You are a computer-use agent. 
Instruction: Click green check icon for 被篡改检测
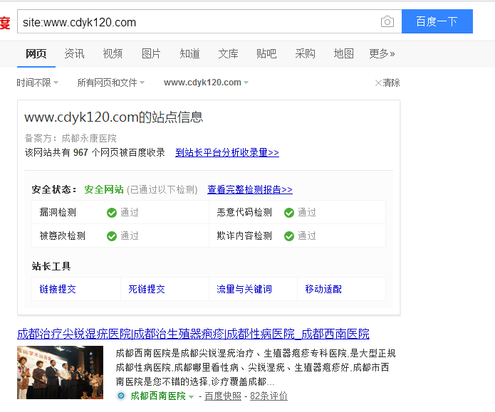pyautogui.click(x=112, y=236)
